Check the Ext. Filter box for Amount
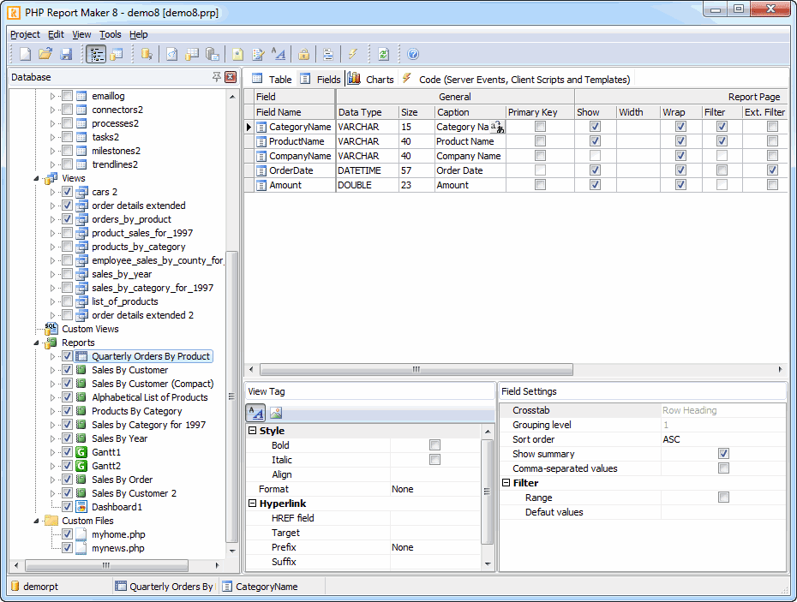The width and height of the screenshot is (797, 602). click(772, 184)
